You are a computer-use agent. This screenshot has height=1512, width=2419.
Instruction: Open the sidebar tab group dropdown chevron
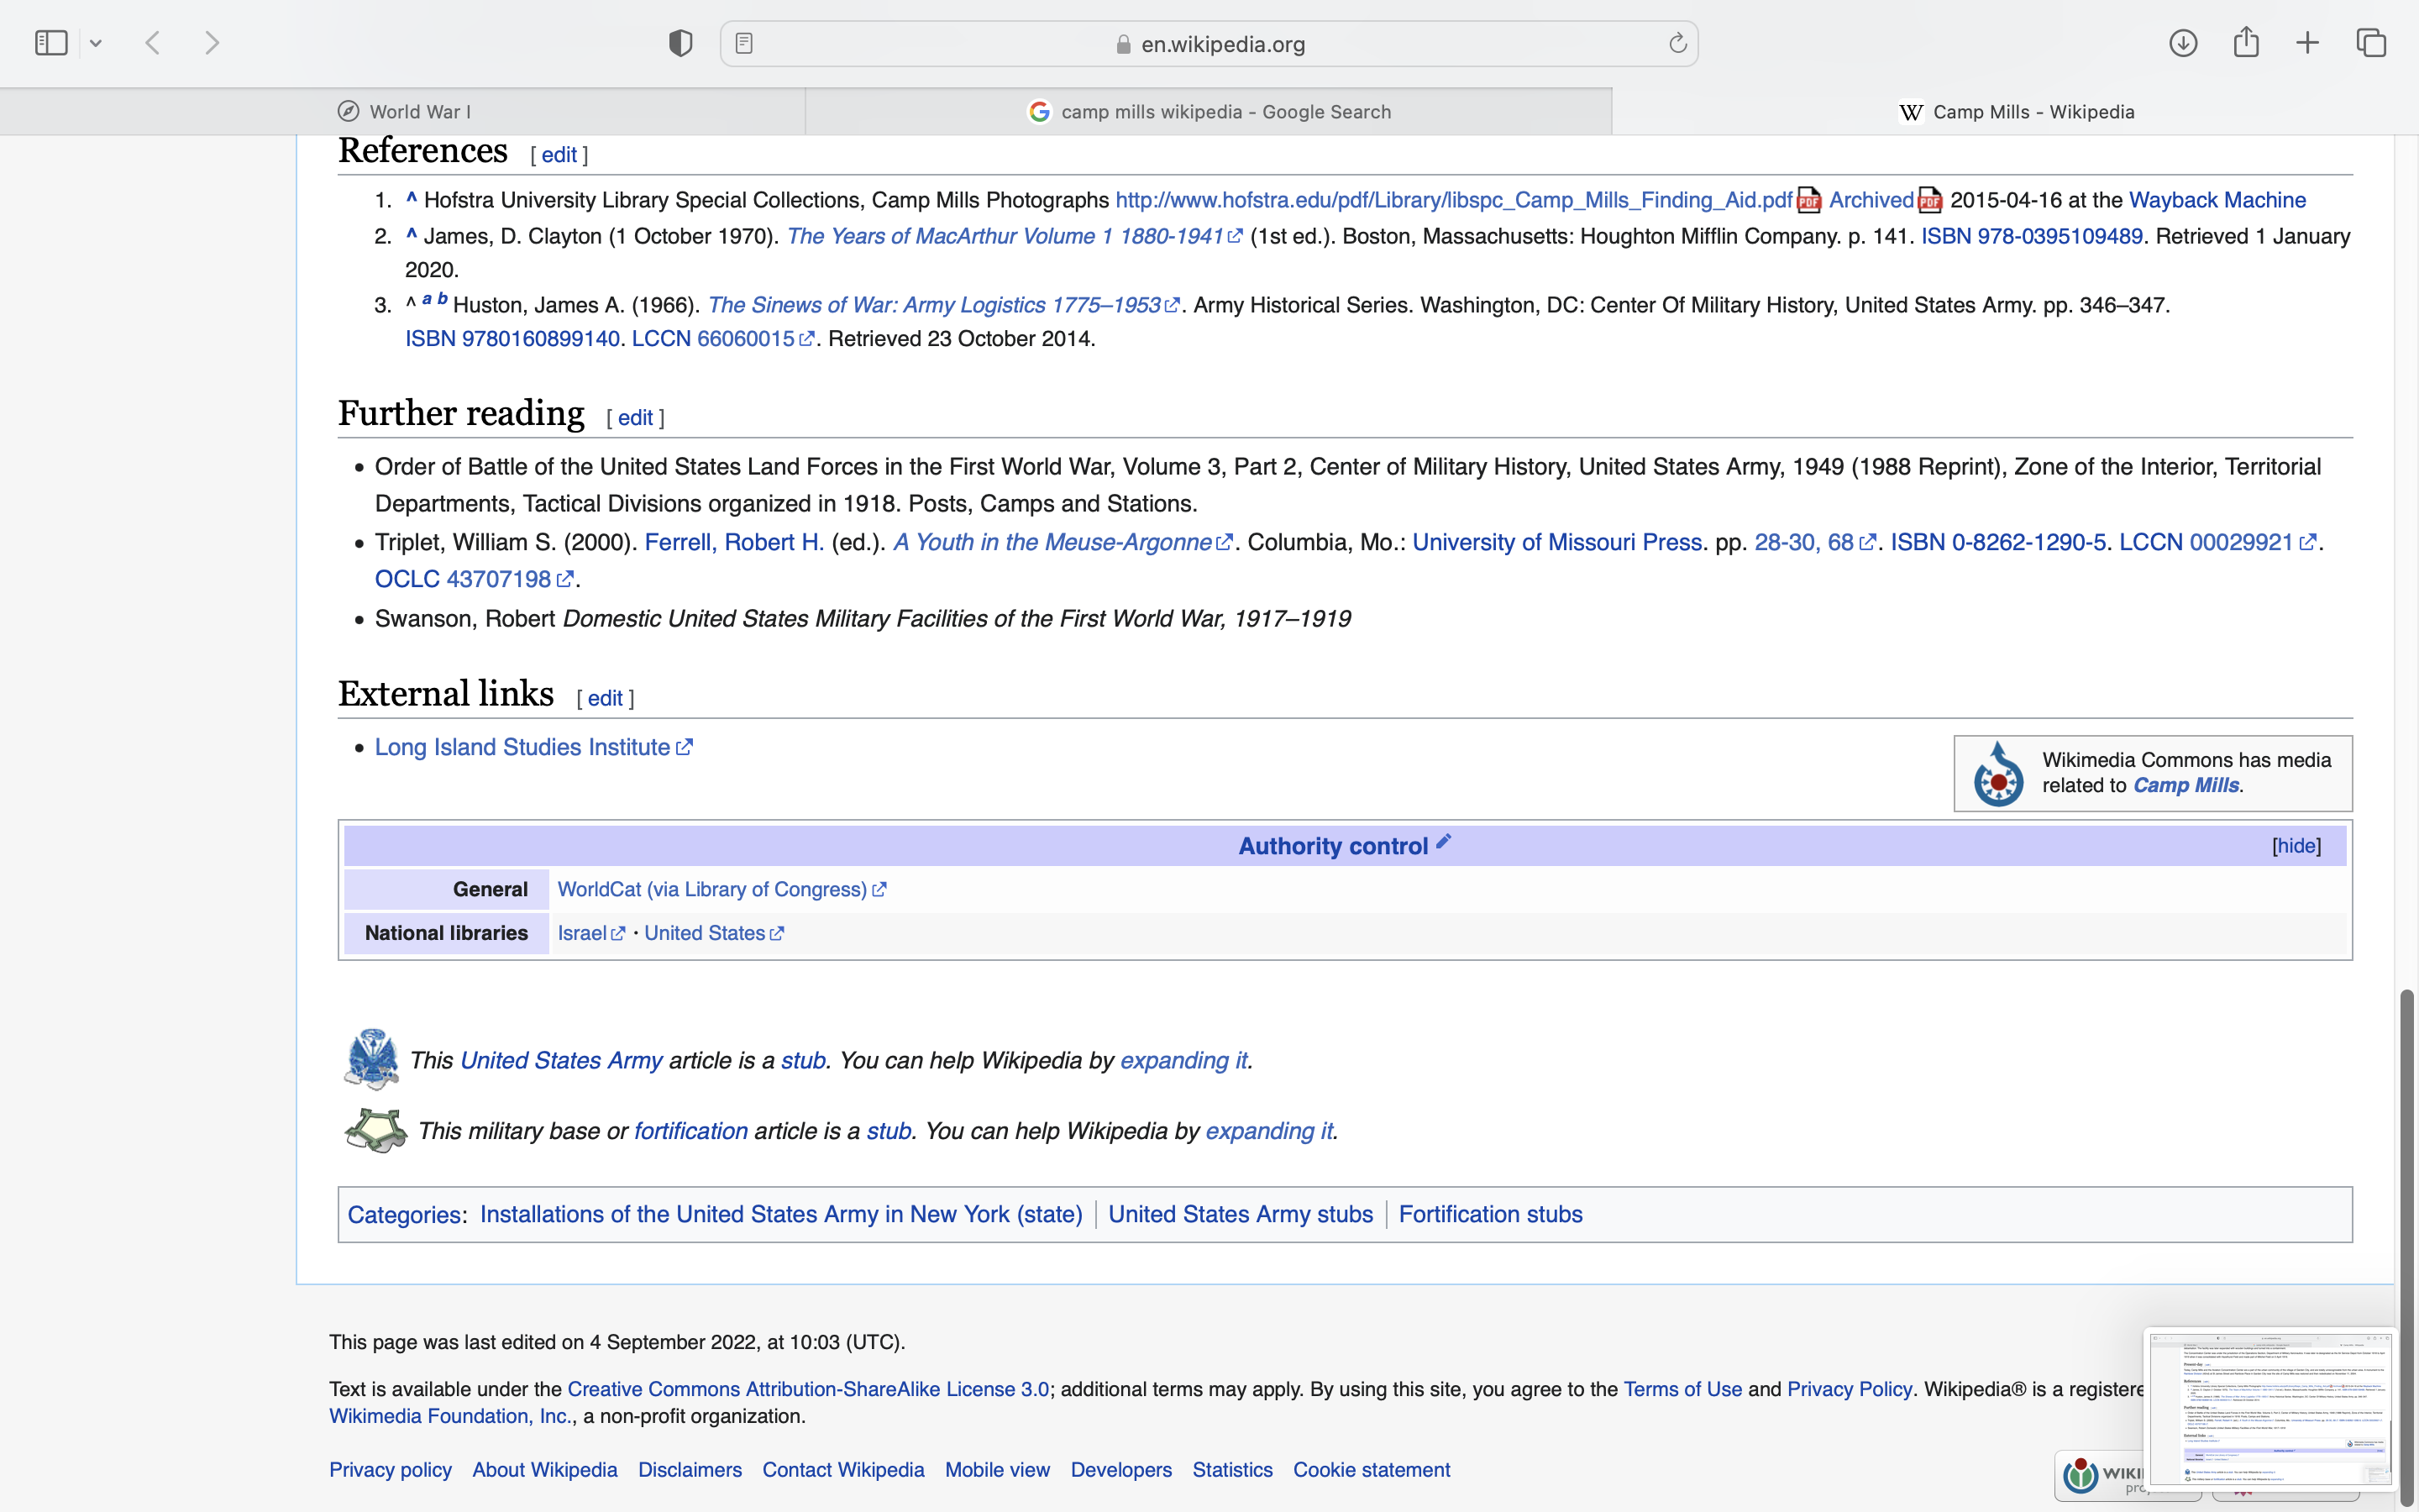click(x=96, y=43)
